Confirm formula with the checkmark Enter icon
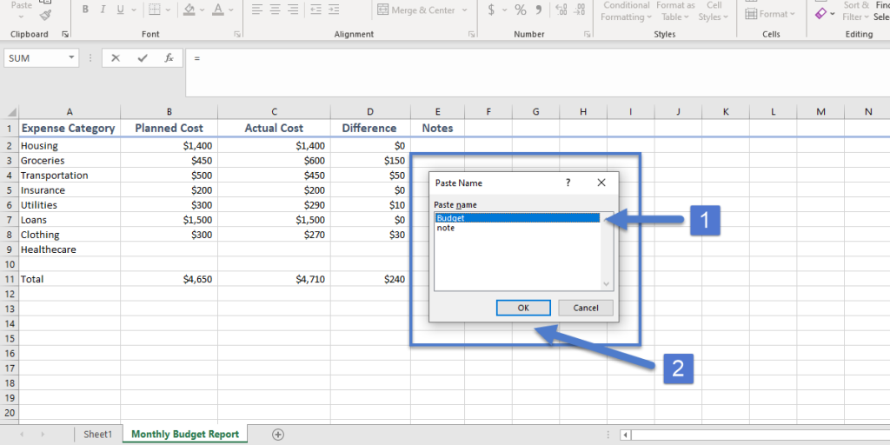Image resolution: width=890 pixels, height=445 pixels. click(143, 58)
